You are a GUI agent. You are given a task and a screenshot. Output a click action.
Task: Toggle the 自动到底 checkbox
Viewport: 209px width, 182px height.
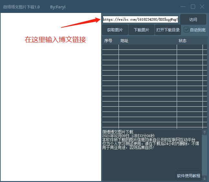(x=186, y=30)
